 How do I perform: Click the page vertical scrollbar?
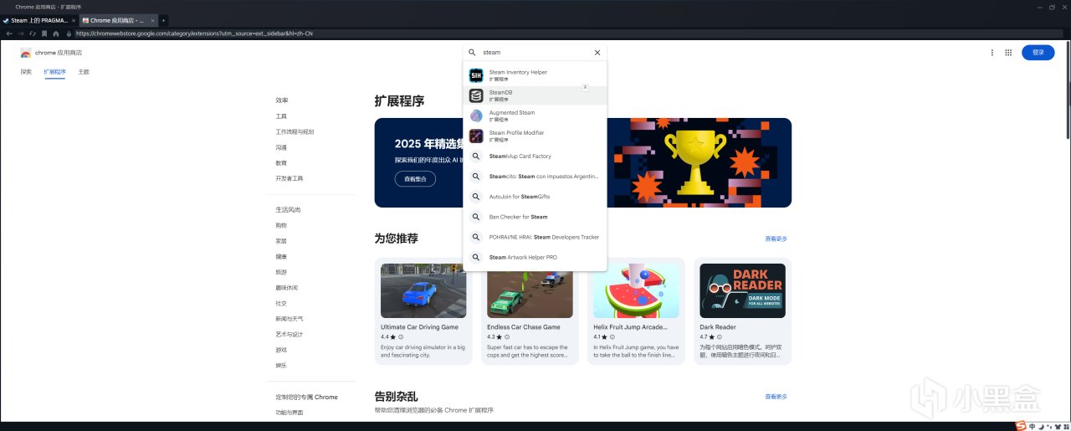(x=1067, y=91)
